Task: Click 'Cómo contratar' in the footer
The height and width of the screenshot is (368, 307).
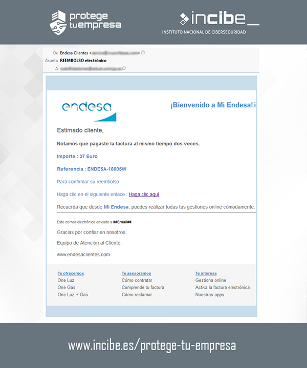Action: coord(137,280)
